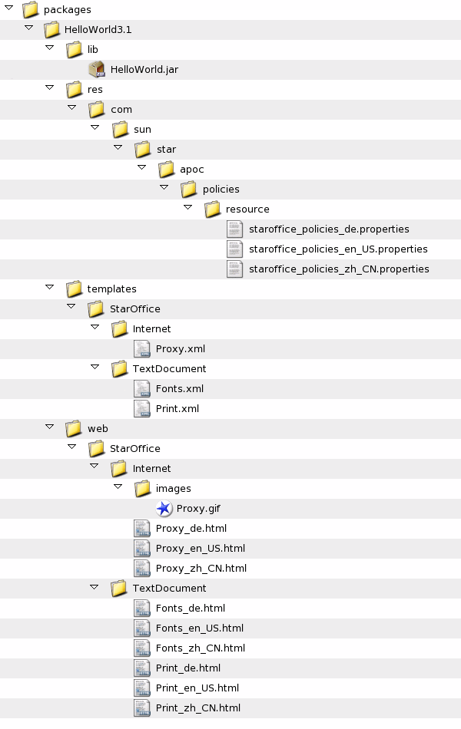
Task: Click the images folder icon
Action: pos(142,489)
